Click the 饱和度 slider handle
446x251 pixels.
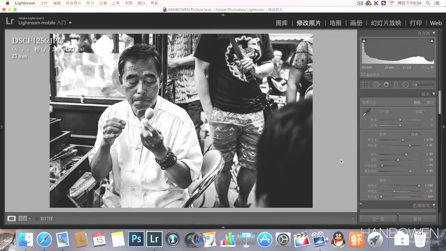pos(381,197)
